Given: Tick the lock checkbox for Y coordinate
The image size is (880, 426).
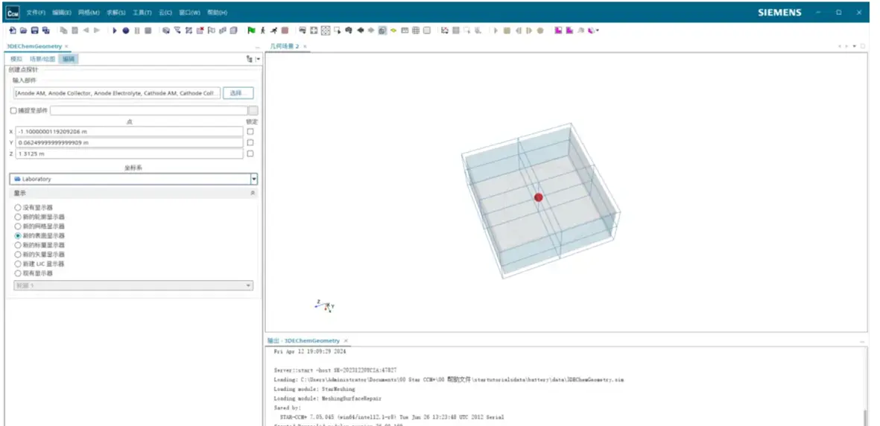Looking at the screenshot, I should tap(250, 142).
